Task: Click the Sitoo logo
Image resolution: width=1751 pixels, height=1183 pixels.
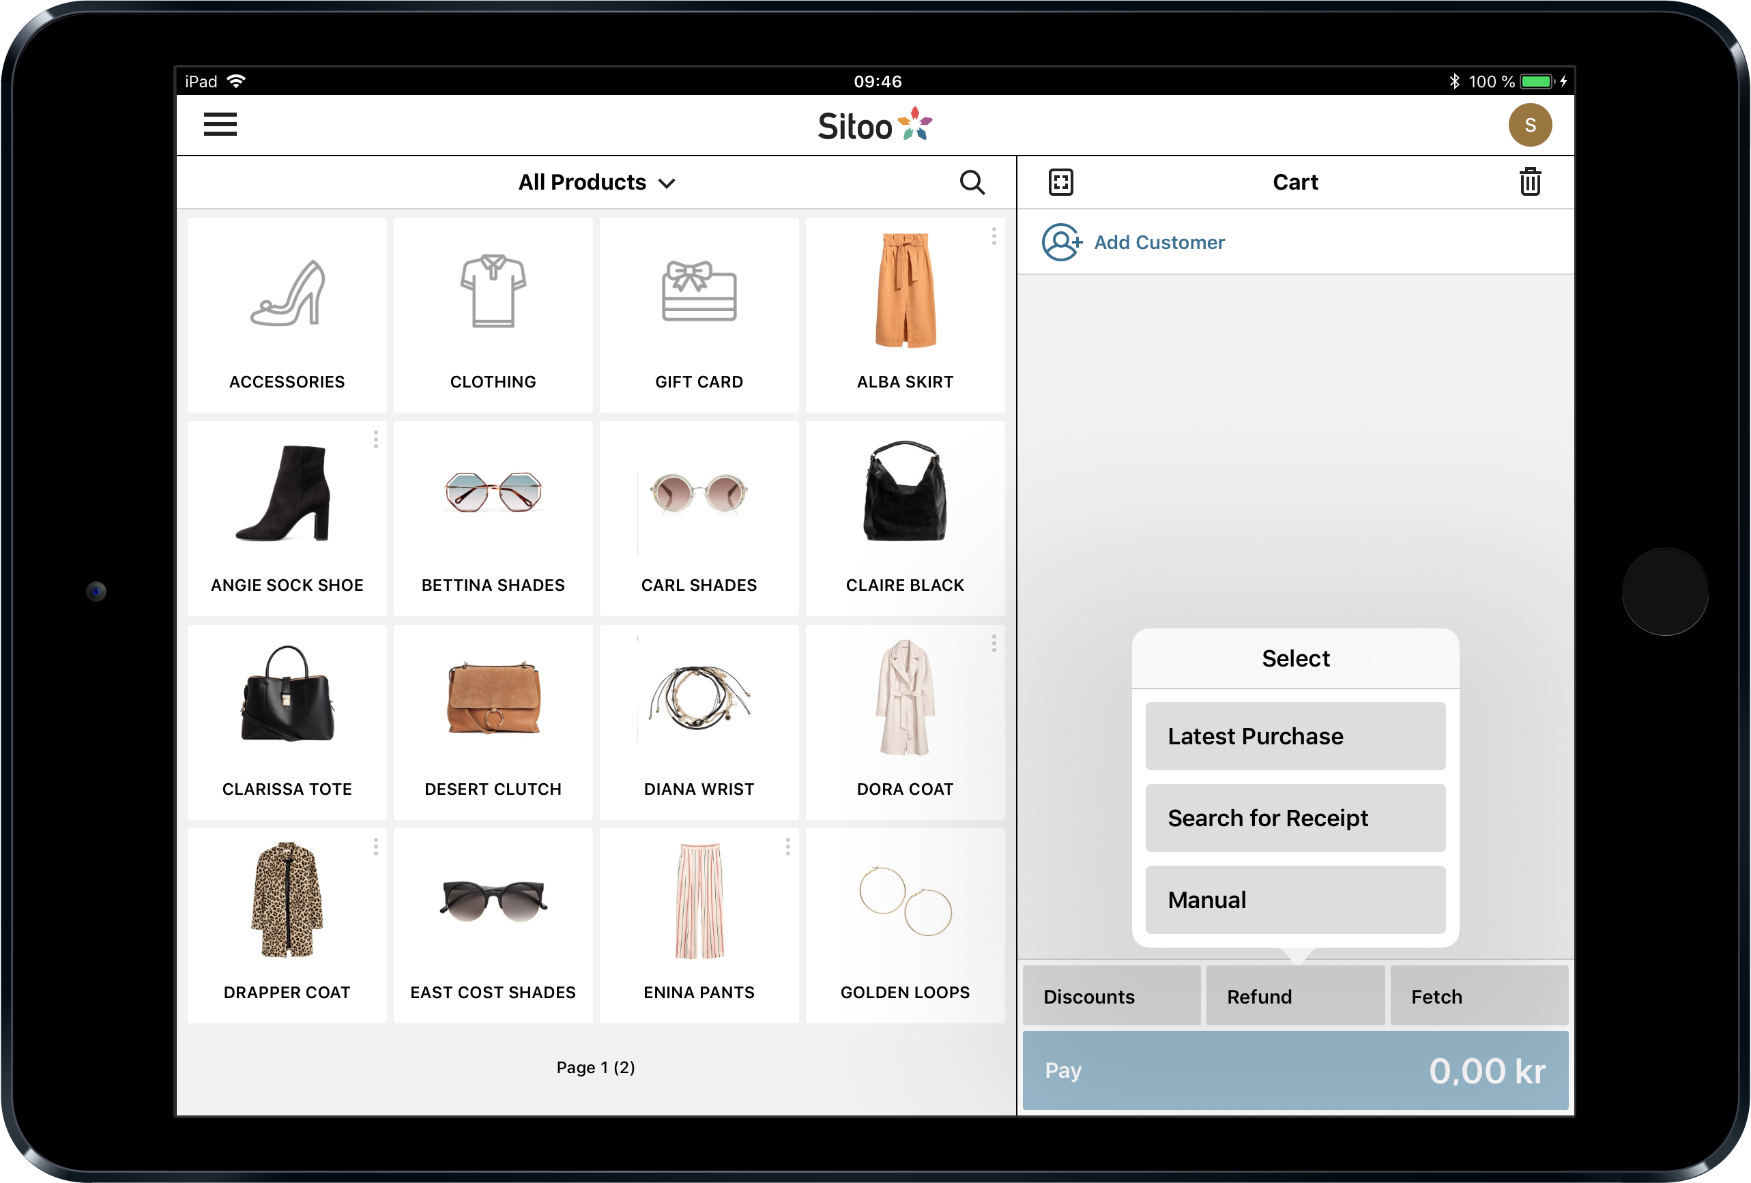Action: coord(875,125)
